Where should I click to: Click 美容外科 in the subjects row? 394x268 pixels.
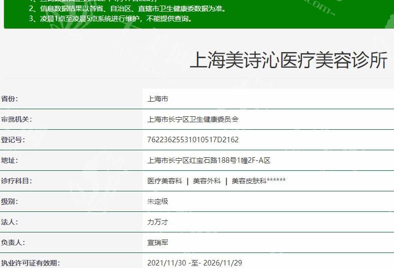coord(207,181)
